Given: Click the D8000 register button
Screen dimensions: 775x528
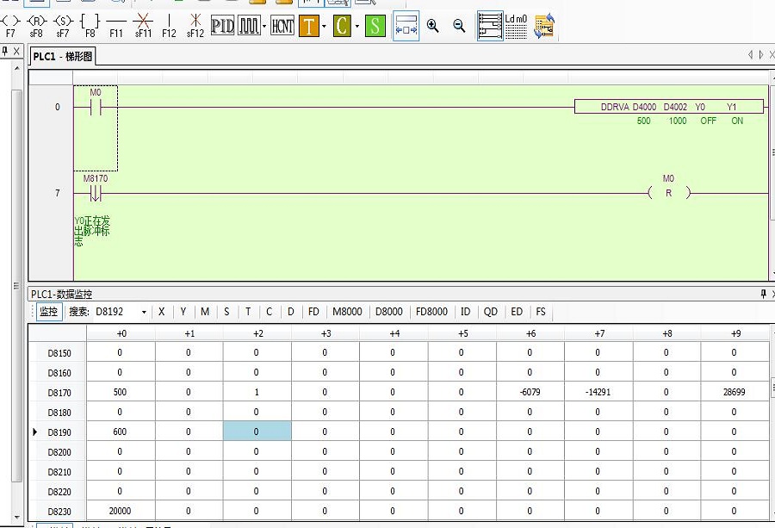Looking at the screenshot, I should click(388, 312).
